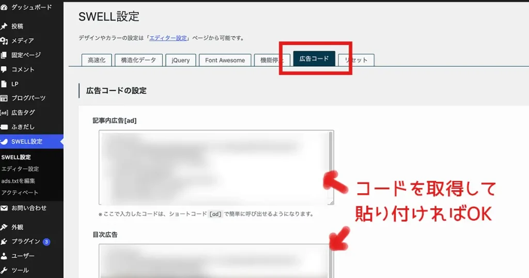Viewport: 529px width, 278px height.
Task: Open the エディター設定 submenu entry
Action: pos(20,168)
